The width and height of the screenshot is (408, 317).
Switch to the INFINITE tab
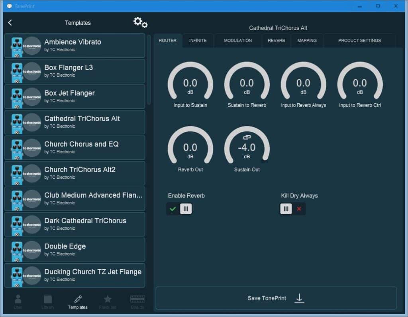[x=198, y=41]
